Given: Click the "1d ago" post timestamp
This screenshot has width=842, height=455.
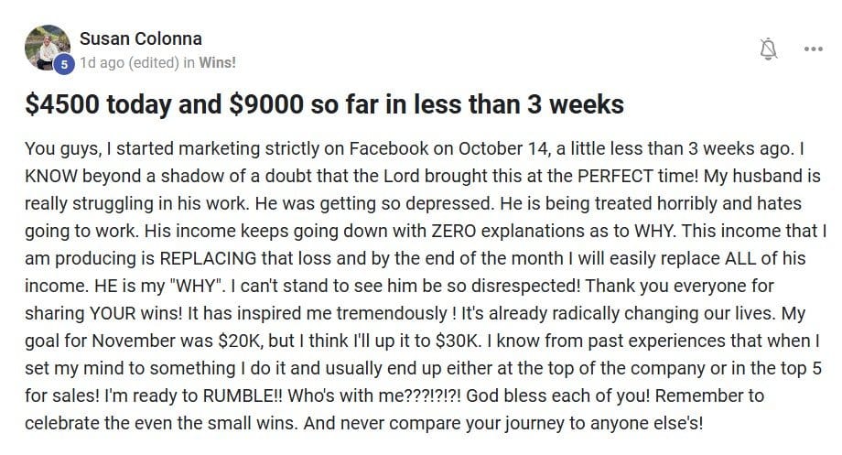Looking at the screenshot, I should pos(102,63).
